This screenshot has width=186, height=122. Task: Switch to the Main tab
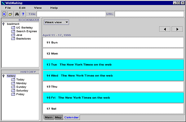point(49,117)
